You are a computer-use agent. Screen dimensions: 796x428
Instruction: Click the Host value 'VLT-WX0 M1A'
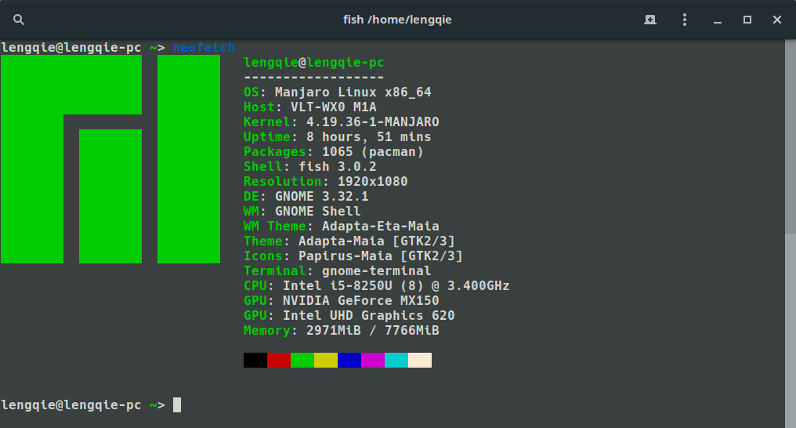coord(334,107)
